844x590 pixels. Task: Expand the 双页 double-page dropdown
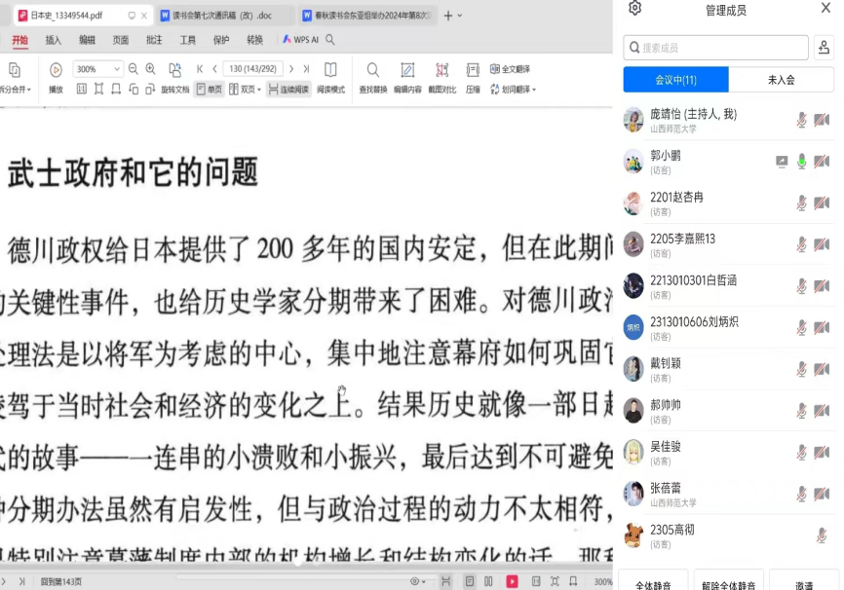[x=260, y=90]
